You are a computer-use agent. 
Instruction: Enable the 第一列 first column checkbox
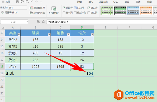(64, 13)
